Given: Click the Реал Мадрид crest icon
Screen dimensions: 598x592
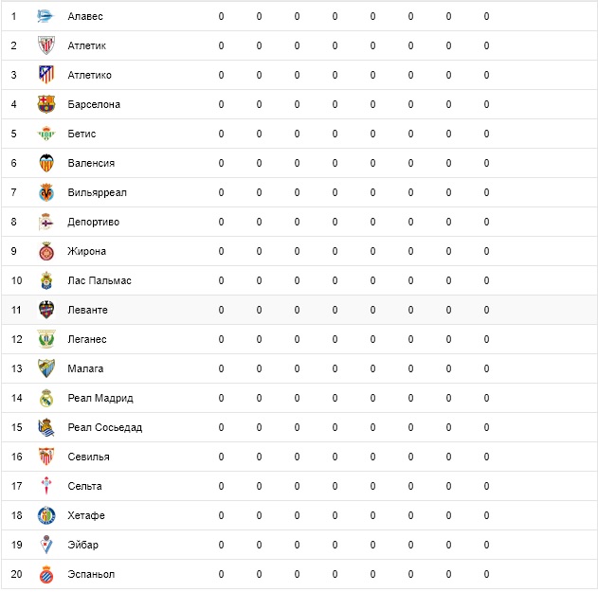Looking at the screenshot, I should pos(45,398).
